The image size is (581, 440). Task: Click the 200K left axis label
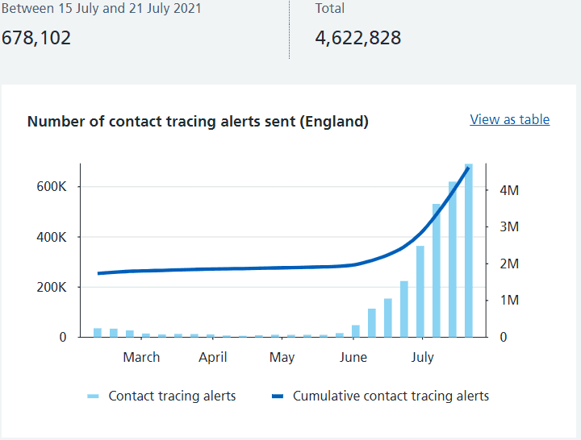tap(51, 287)
